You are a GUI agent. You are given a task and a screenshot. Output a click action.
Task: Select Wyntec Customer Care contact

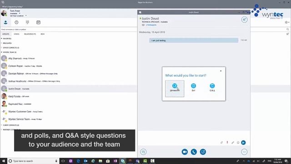click(69, 112)
